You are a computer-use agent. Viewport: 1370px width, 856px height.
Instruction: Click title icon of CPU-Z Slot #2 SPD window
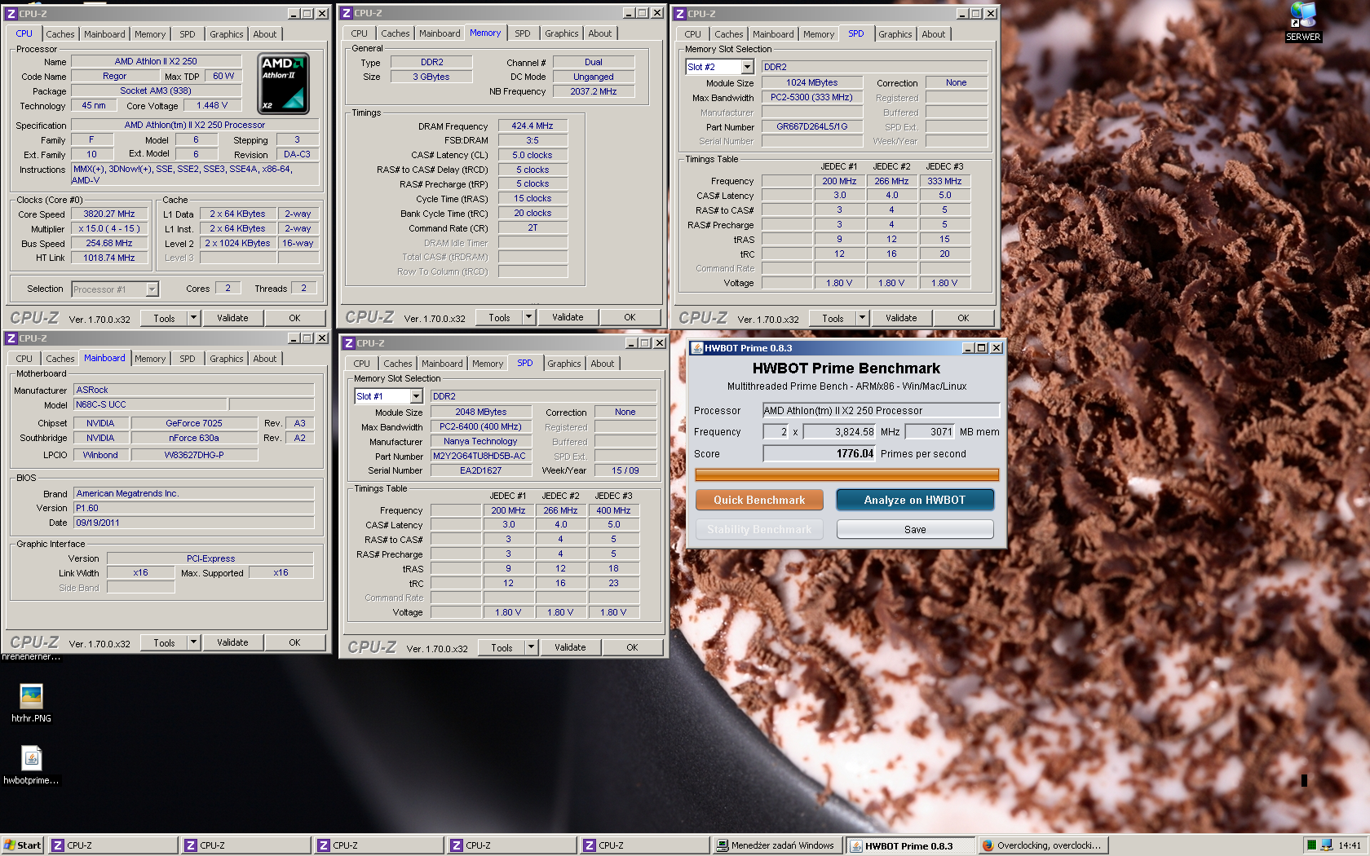point(680,14)
